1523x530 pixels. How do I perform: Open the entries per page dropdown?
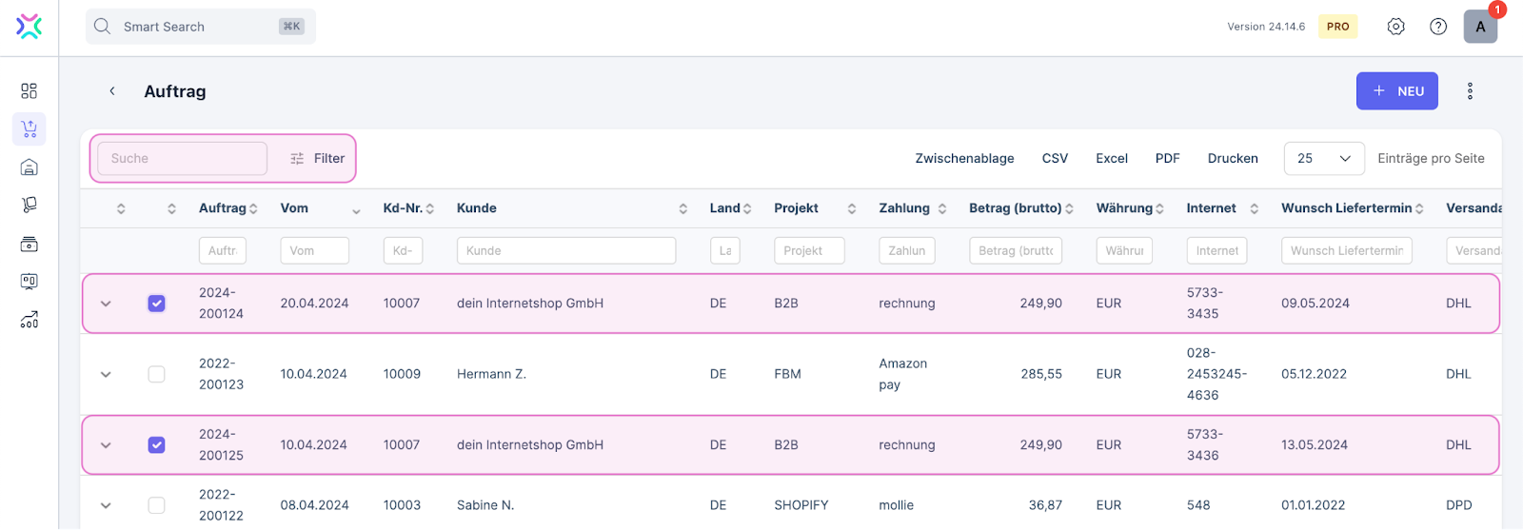click(1323, 159)
